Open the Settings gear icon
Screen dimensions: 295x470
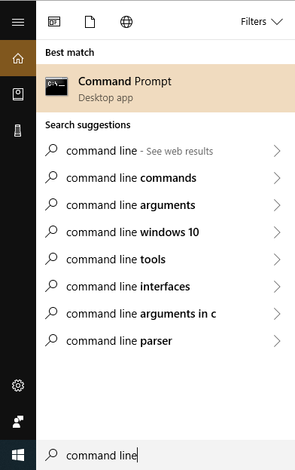(x=18, y=386)
